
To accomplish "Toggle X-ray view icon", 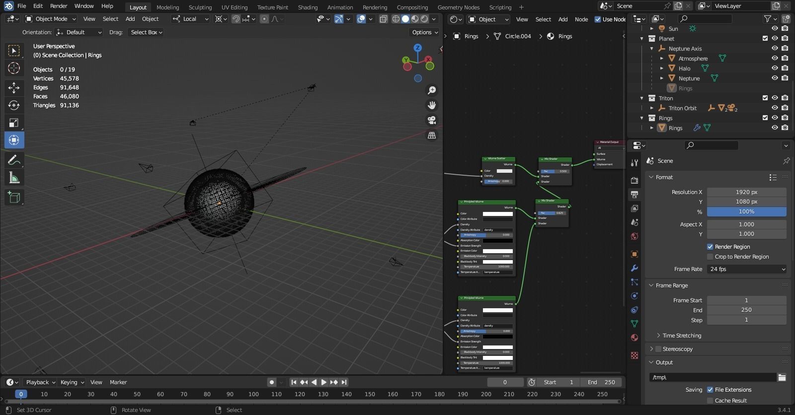I will click(383, 19).
